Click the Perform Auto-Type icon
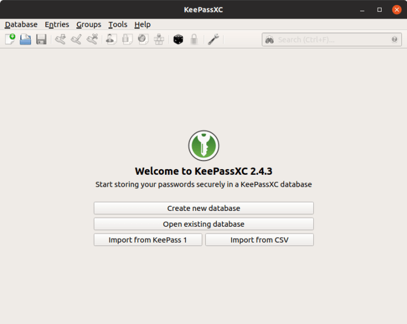This screenshot has width=407, height=324. point(159,39)
